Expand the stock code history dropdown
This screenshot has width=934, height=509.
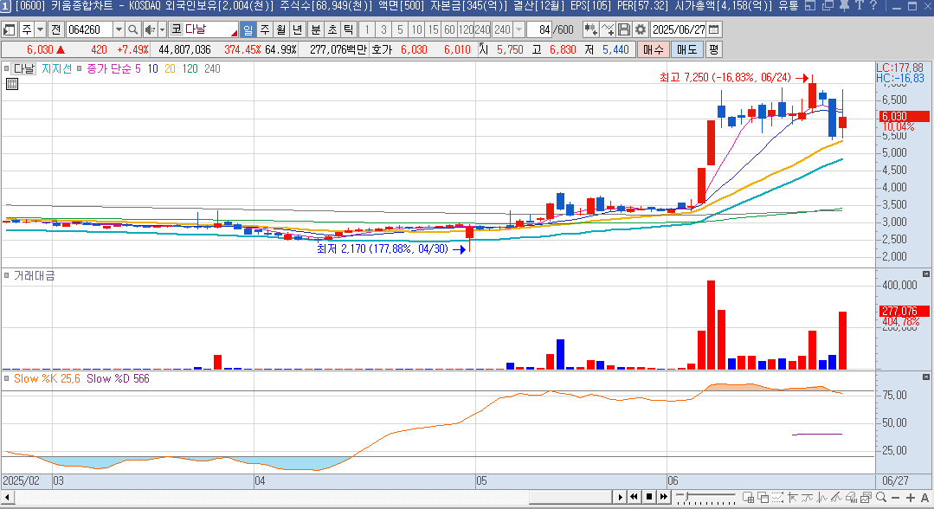point(119,29)
